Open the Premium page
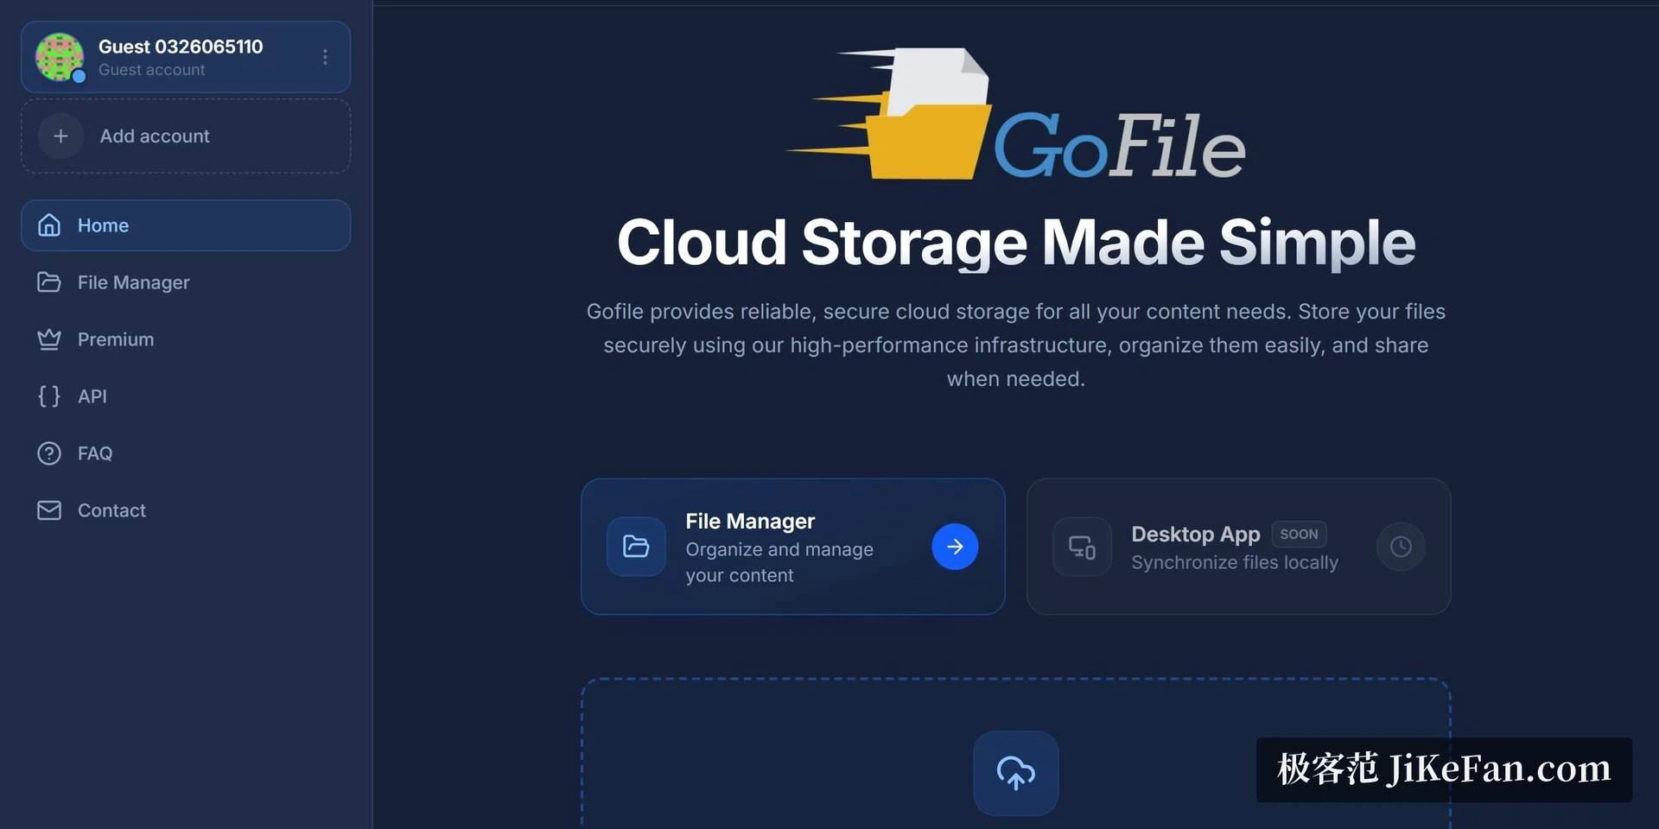This screenshot has height=829, width=1659. (x=186, y=339)
